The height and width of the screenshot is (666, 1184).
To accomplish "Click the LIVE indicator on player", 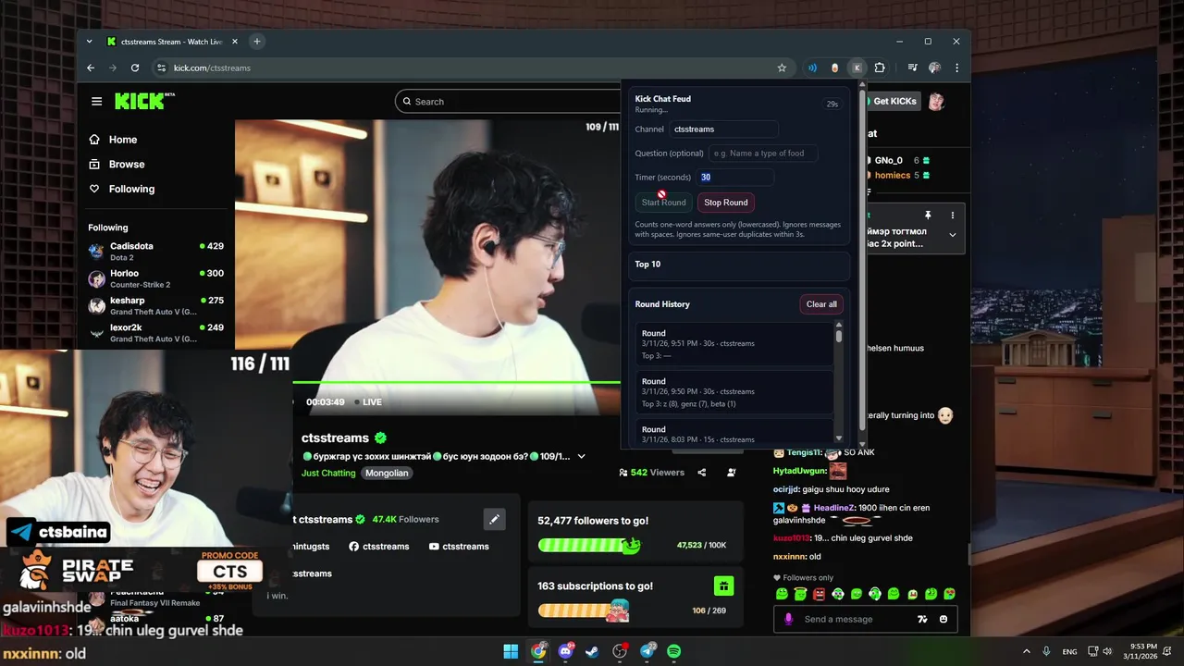I will pyautogui.click(x=367, y=402).
